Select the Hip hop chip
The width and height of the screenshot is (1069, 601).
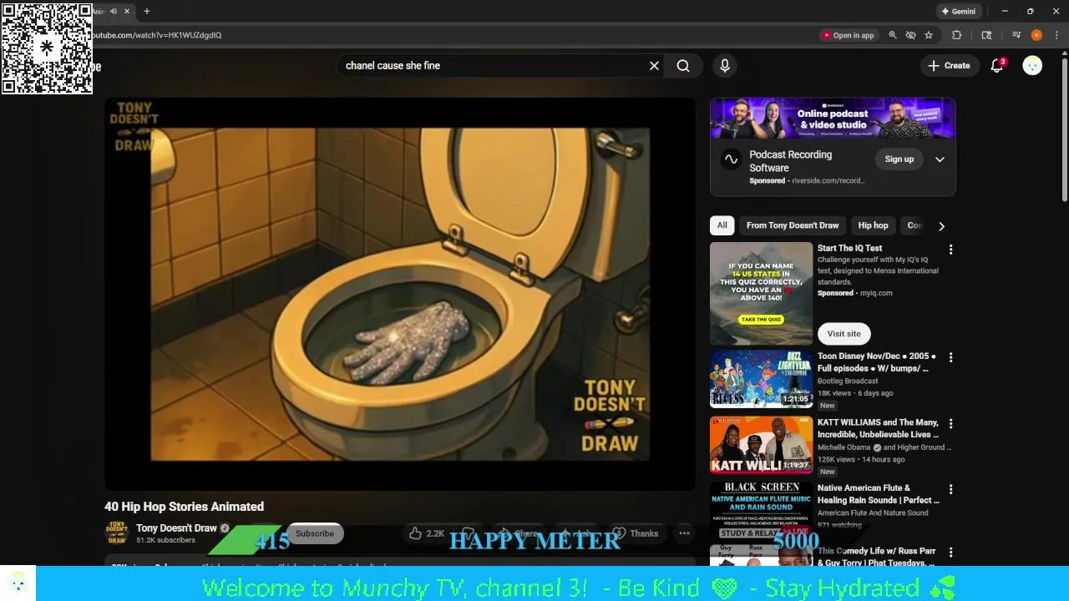click(873, 225)
